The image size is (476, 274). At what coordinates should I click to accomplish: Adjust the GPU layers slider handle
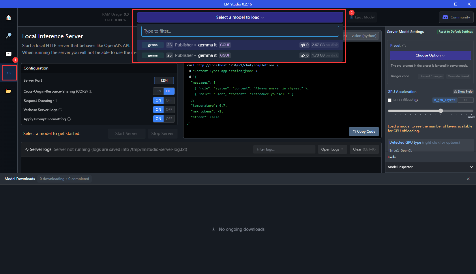[x=441, y=111]
